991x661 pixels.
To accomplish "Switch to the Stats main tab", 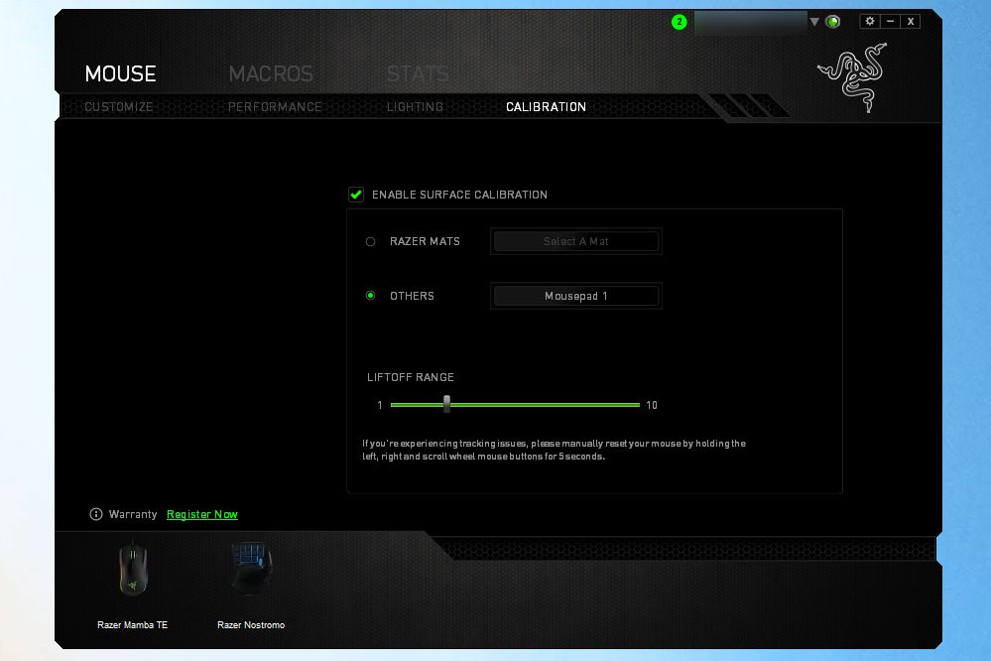I will click(418, 74).
